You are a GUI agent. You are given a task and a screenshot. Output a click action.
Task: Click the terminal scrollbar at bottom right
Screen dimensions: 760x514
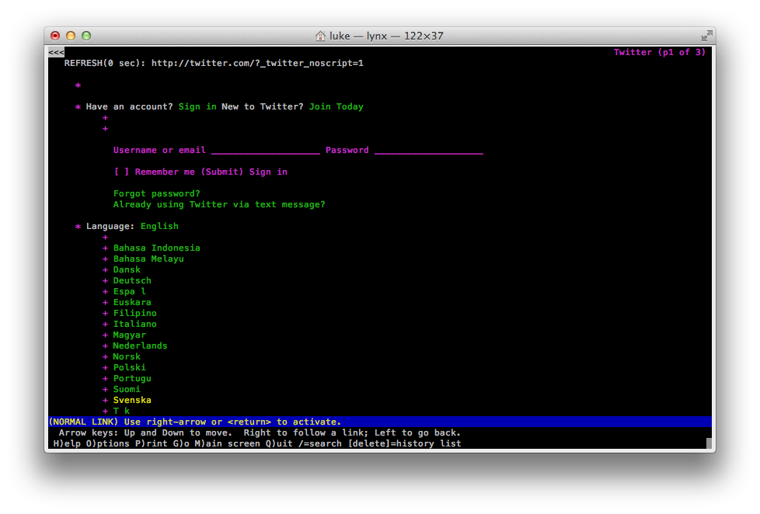pyautogui.click(x=709, y=443)
